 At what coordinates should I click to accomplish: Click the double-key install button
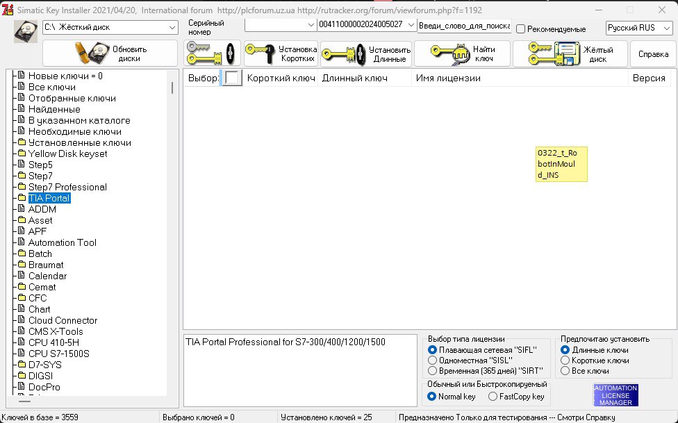[213, 53]
